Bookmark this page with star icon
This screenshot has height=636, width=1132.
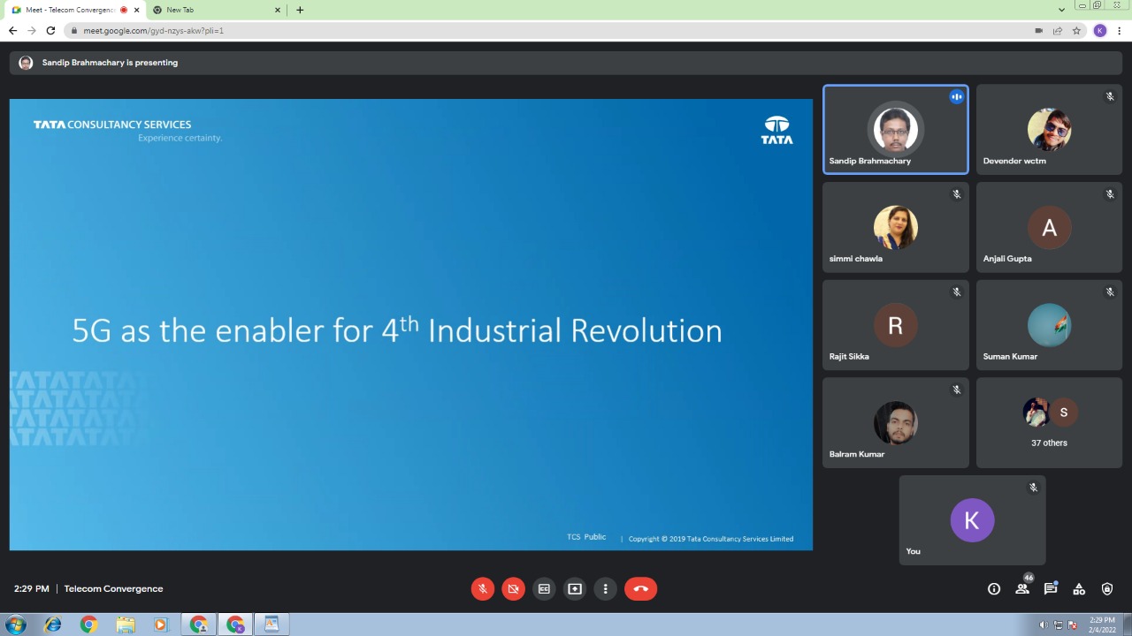[1076, 30]
